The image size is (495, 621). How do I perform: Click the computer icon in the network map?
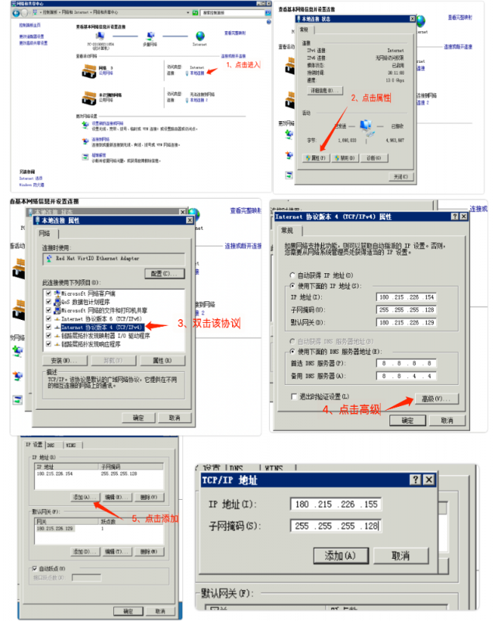(x=99, y=36)
